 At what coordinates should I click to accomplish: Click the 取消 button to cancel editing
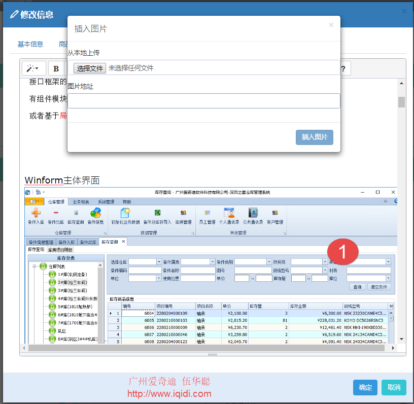394,387
